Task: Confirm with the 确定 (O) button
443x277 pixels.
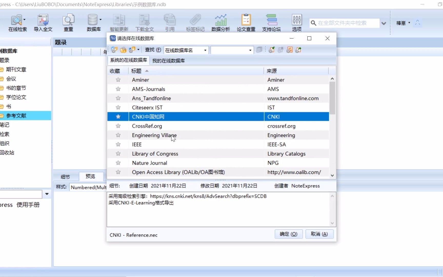Action: pyautogui.click(x=289, y=234)
